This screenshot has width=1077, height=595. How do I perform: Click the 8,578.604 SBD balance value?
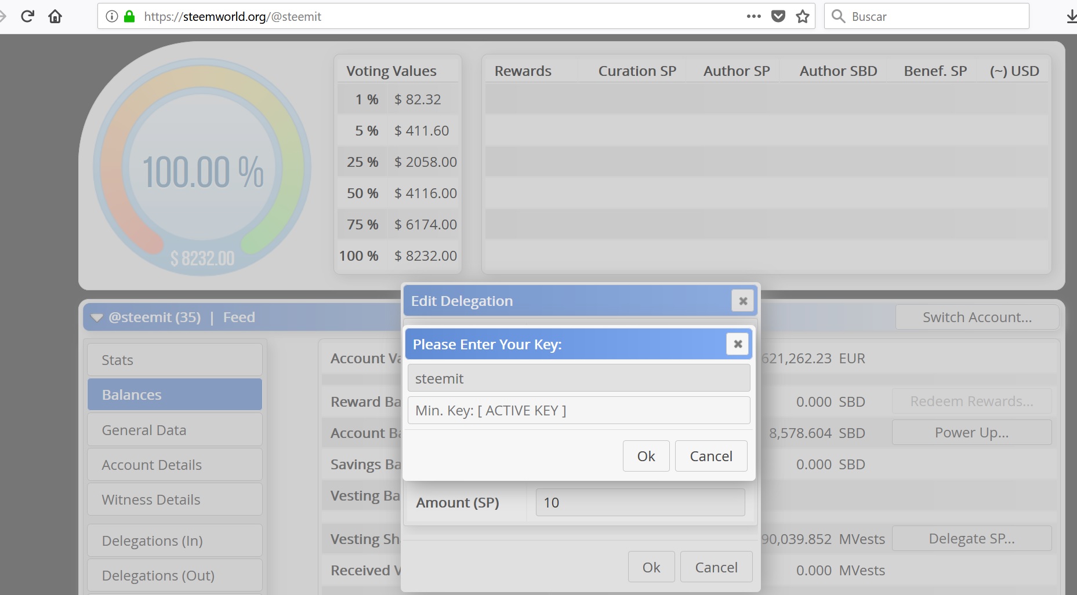[817, 433]
